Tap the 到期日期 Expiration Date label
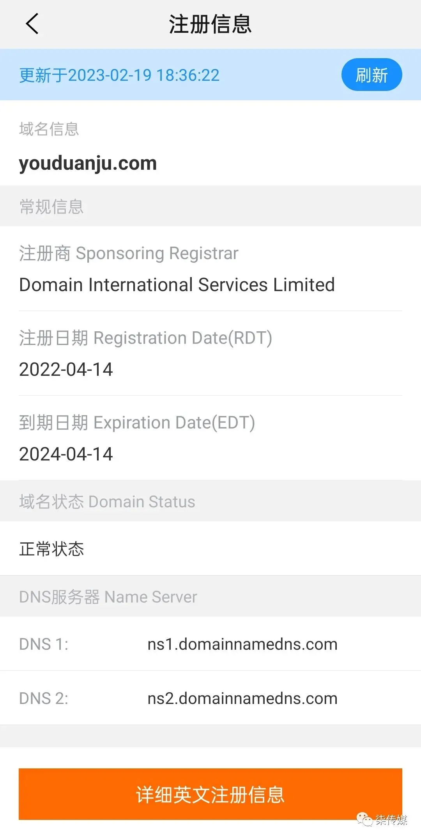 137,422
